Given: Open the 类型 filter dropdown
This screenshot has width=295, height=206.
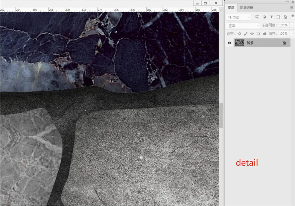Looking at the screenshot, I should click(x=238, y=17).
